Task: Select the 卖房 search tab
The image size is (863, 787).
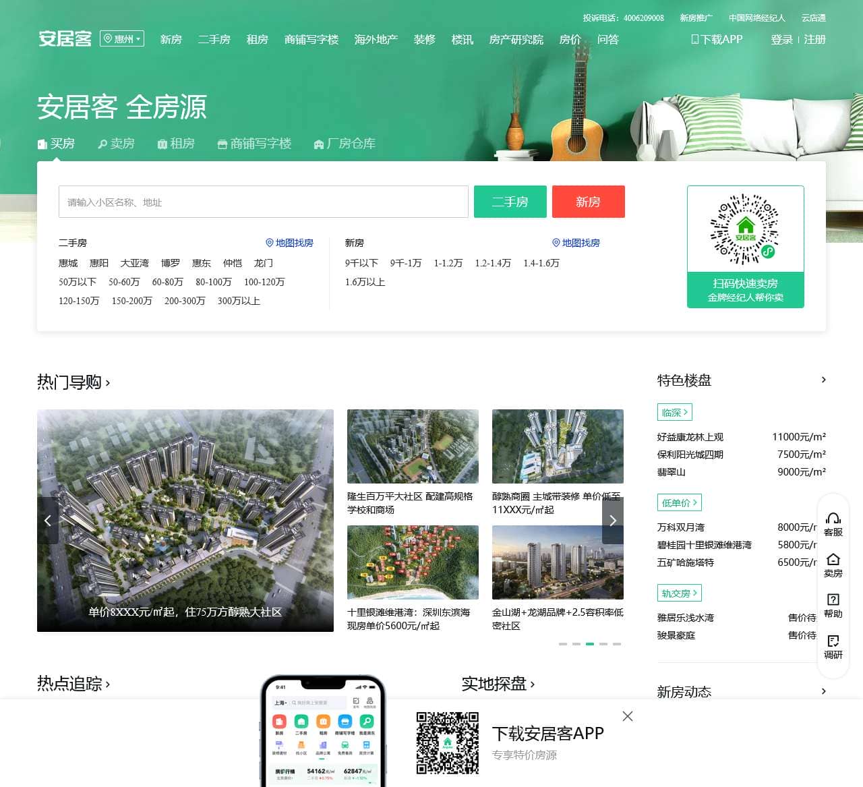Action: [117, 144]
